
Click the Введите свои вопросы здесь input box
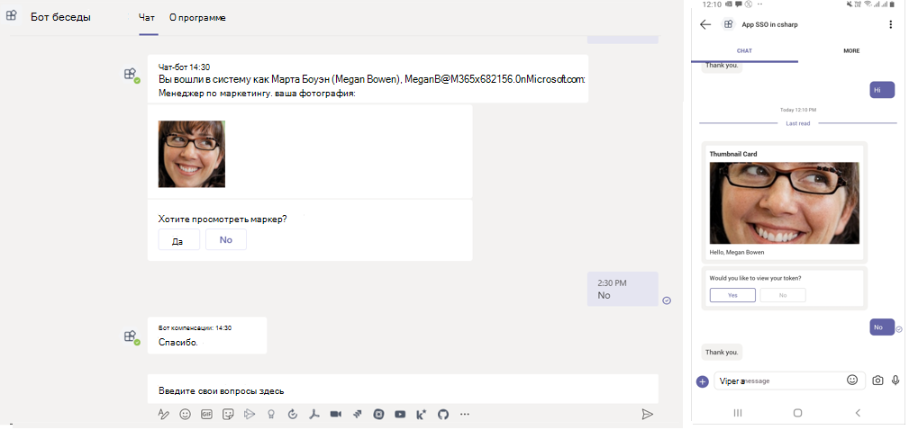tap(403, 390)
